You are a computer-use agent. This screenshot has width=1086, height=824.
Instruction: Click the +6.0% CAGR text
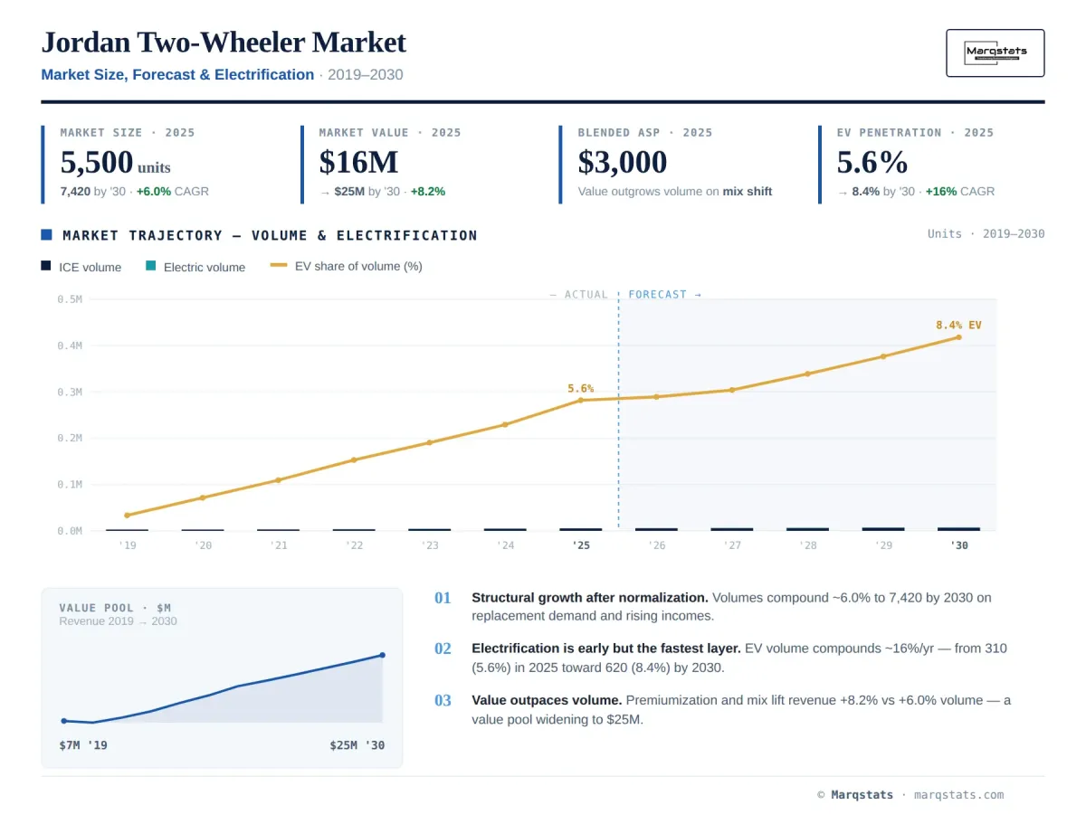point(172,192)
